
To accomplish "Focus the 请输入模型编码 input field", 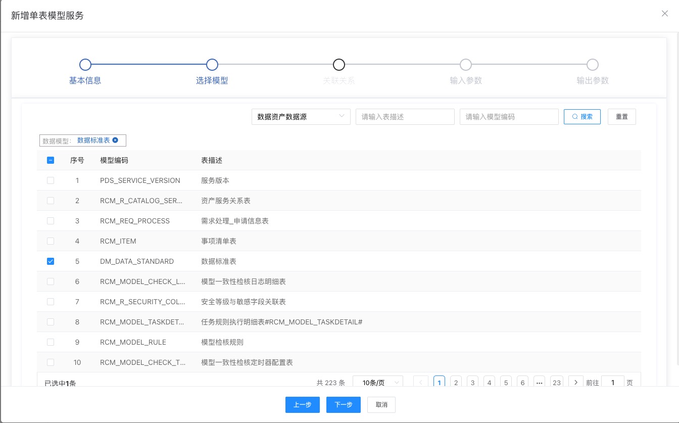I will (x=509, y=117).
